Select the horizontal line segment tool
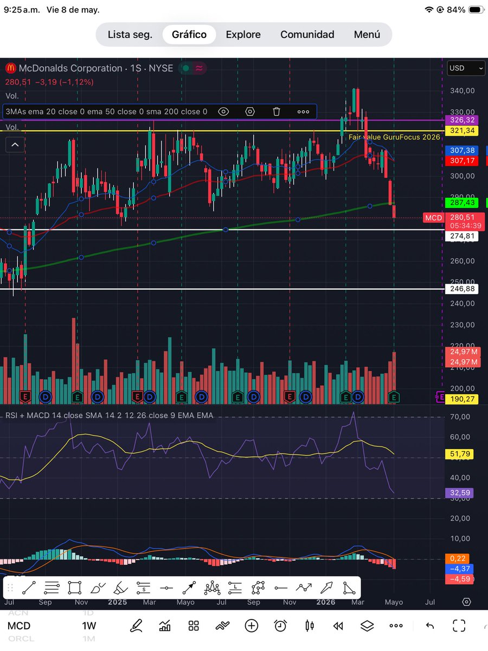The width and height of the screenshot is (488, 651). [x=280, y=588]
